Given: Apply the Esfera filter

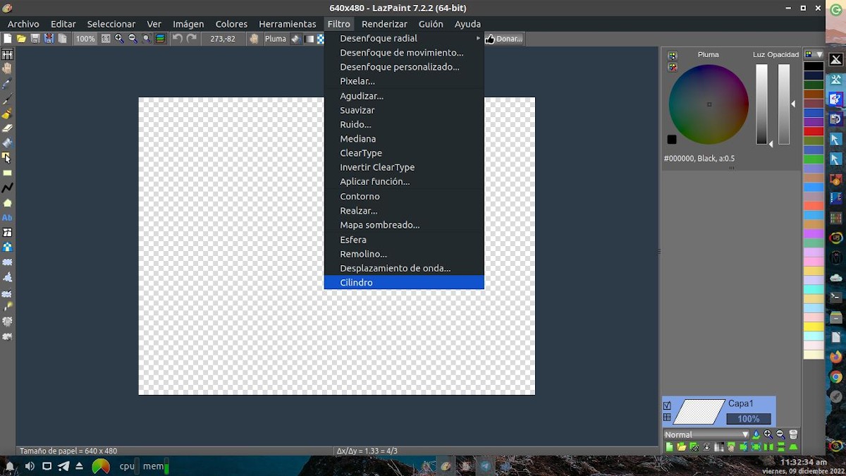Looking at the screenshot, I should click(x=404, y=239).
